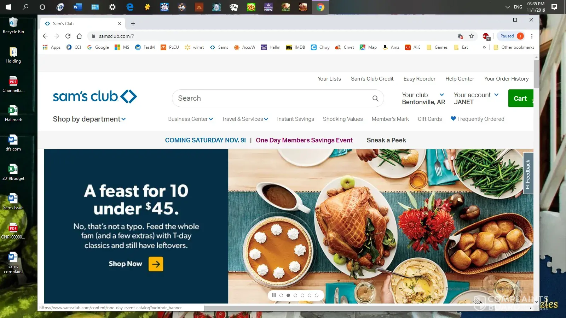
Task: Switch to the Sam's Club browser tab
Action: 81,24
